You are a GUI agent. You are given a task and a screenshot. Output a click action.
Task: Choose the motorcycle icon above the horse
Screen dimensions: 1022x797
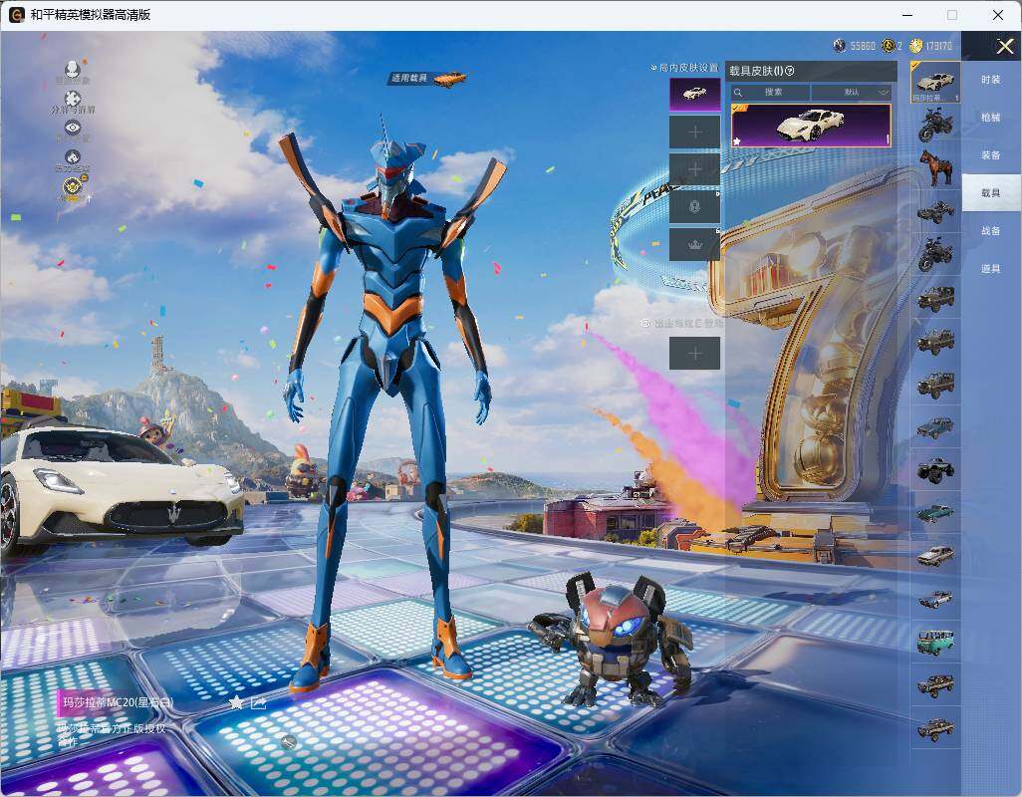point(935,126)
